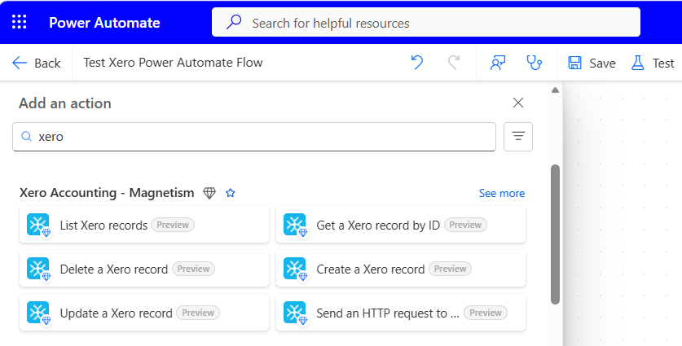The height and width of the screenshot is (346, 682).
Task: Open the filter options button next to search
Action: point(518,137)
